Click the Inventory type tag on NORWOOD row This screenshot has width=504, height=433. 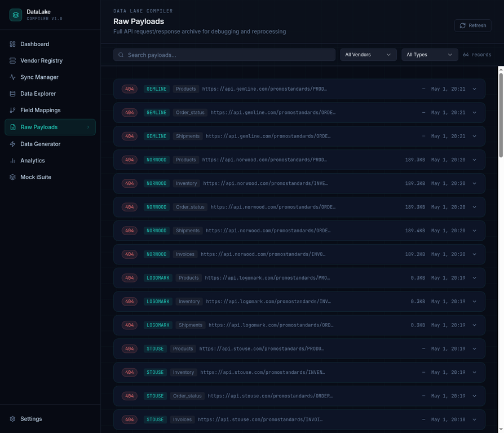click(187, 184)
